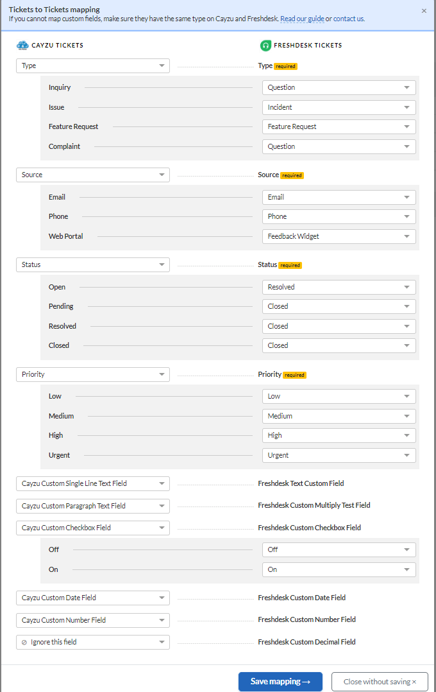Open the Cayzu Type field dropdown
Viewport: 436px width, 692px height.
[x=93, y=65]
